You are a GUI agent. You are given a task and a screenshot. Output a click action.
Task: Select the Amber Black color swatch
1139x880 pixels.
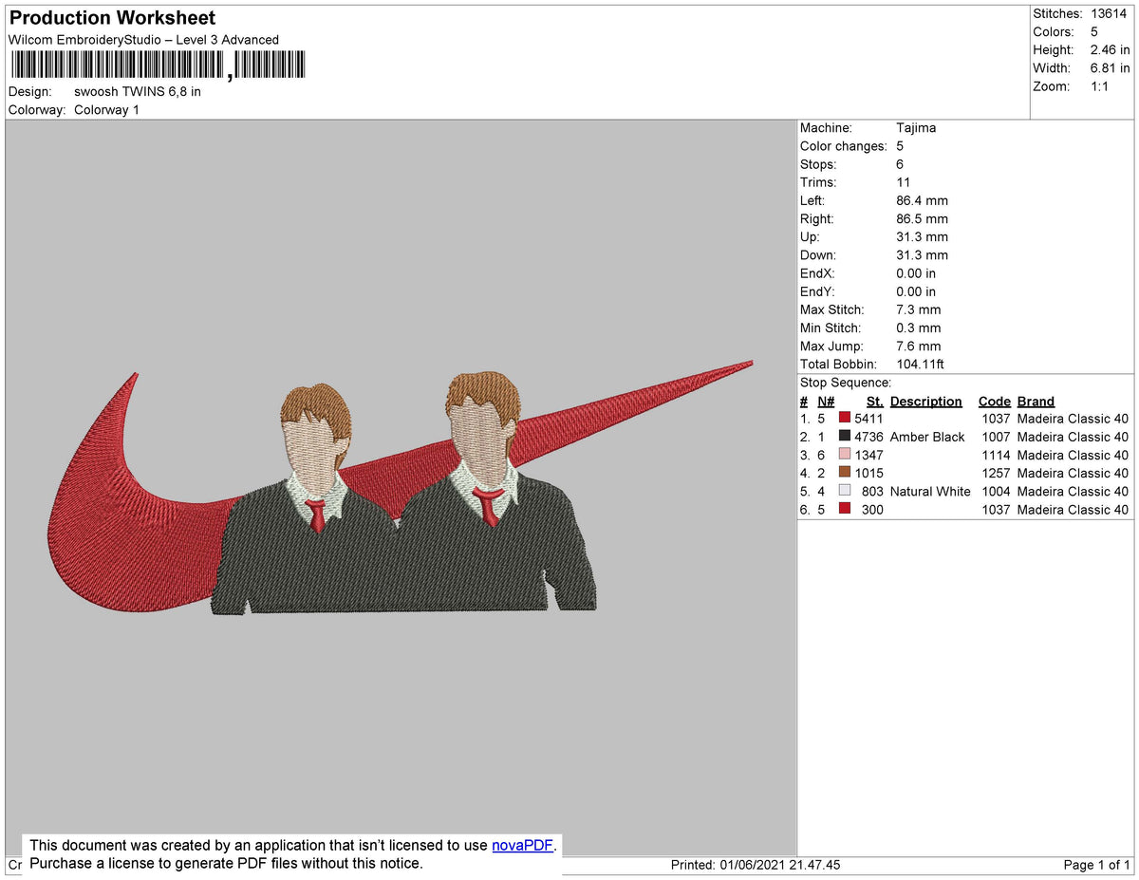[x=845, y=437]
